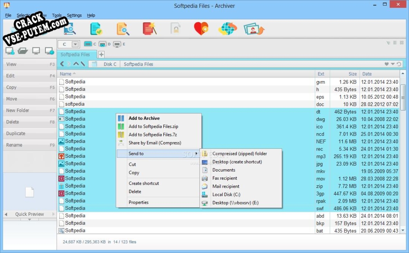Click the lock icon to encrypt an archive
The height and width of the screenshot is (253, 409).
[x=175, y=29]
